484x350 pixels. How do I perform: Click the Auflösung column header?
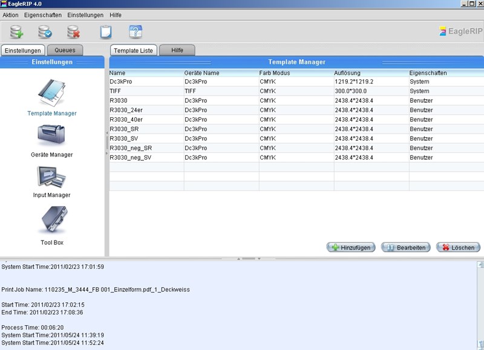pos(347,73)
